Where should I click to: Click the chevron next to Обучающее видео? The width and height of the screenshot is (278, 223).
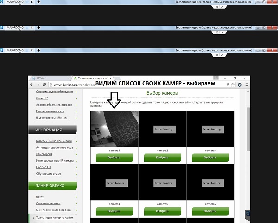(x=76, y=174)
